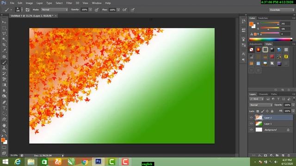Screen dimensions: 296x166
Task: Open the Essentials workspace dropdown
Action: [282, 10]
